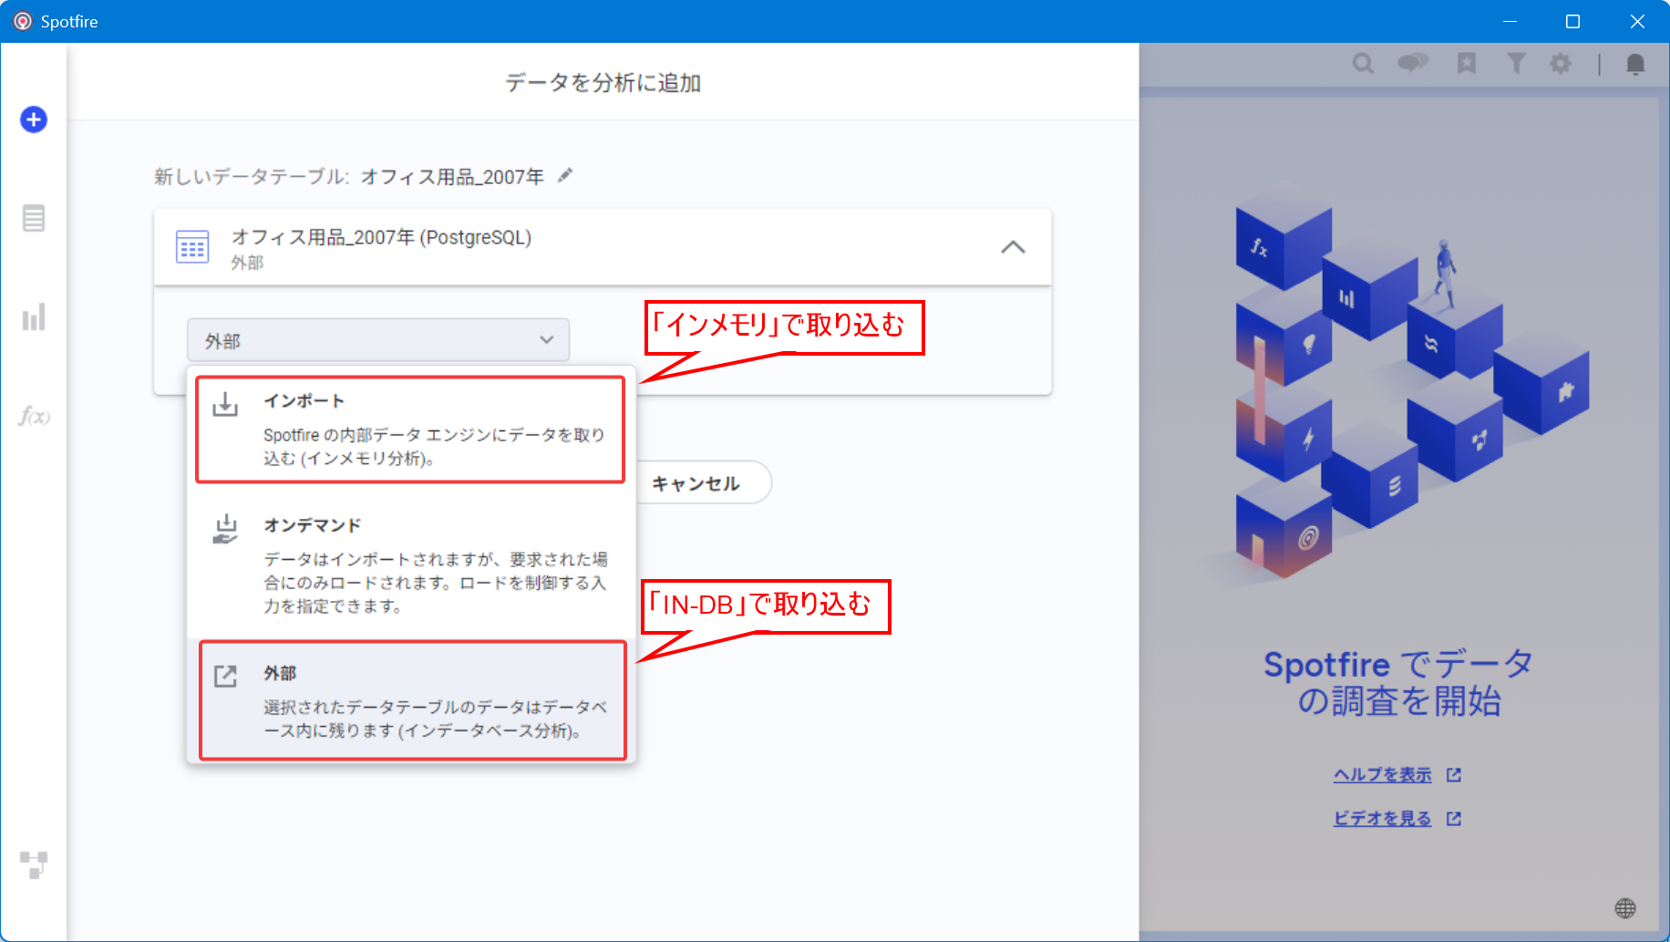Open the settings gear icon in toolbar
This screenshot has height=942, width=1670.
pos(1561,63)
